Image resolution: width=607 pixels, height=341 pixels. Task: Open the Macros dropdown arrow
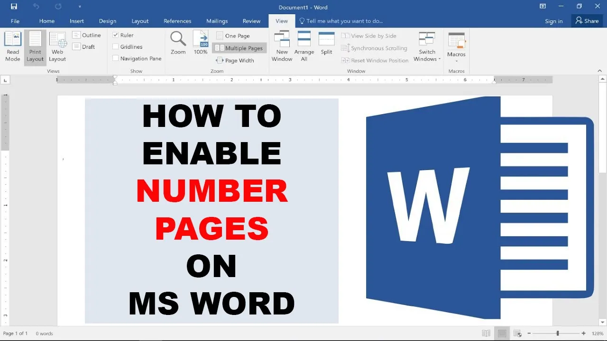tap(457, 61)
